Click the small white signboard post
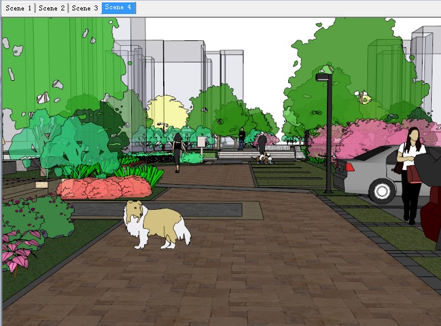 click(x=201, y=145)
